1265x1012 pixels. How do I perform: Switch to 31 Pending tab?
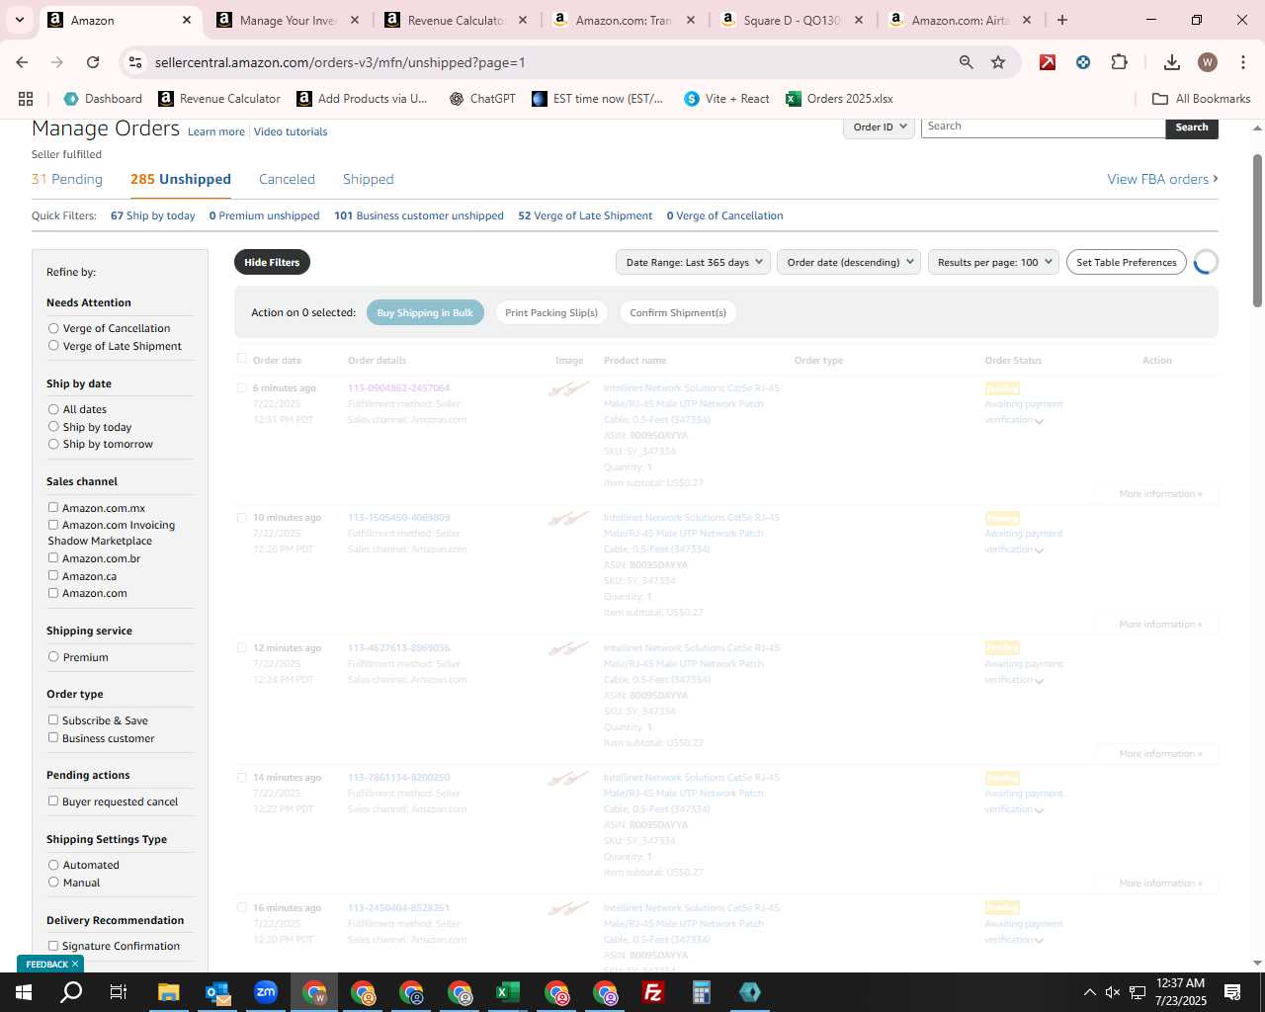[x=67, y=179]
